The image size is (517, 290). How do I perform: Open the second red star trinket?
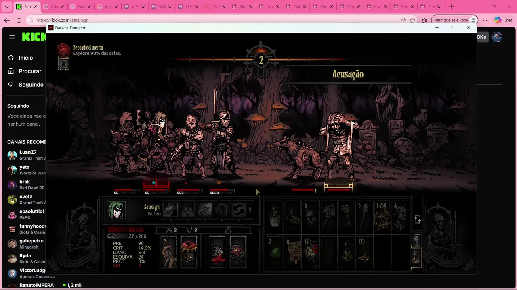click(238, 252)
